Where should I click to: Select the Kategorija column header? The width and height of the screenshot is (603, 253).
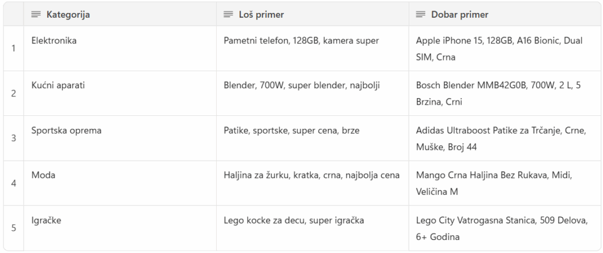click(120, 15)
